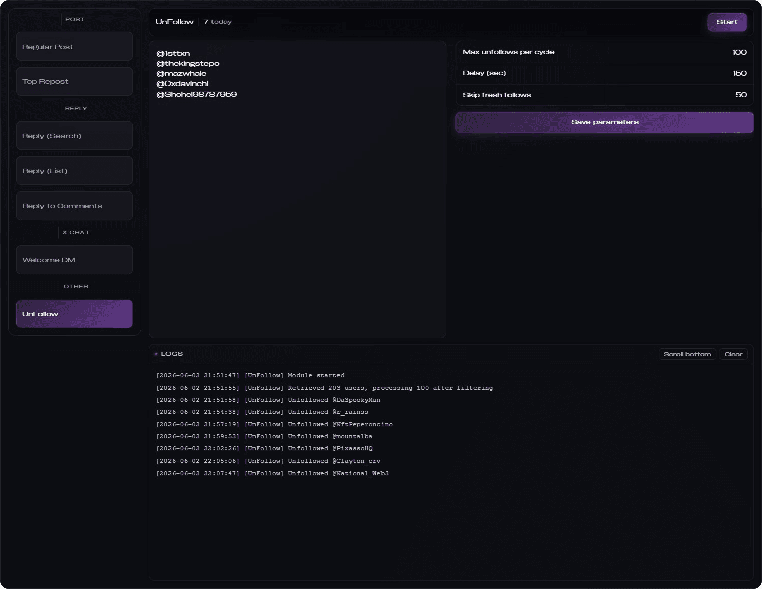762x589 pixels.
Task: Click the @1sttxn entry in list
Action: pos(173,53)
